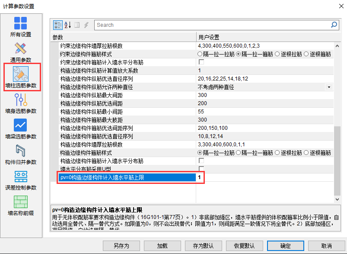Edit value 10,8,12,14
This screenshot has height=254, width=347.
point(264,136)
